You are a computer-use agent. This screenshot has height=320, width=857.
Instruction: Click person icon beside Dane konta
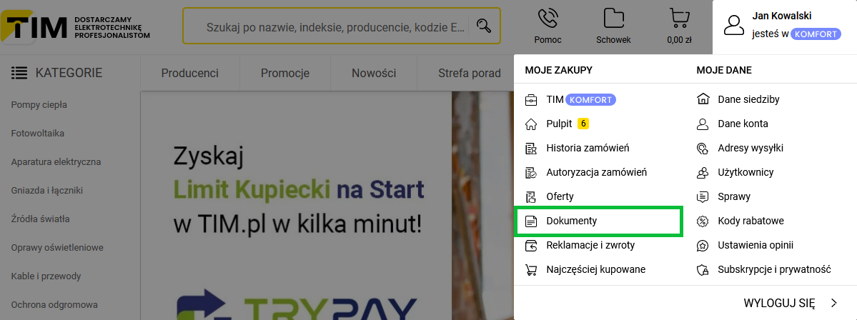(x=703, y=124)
